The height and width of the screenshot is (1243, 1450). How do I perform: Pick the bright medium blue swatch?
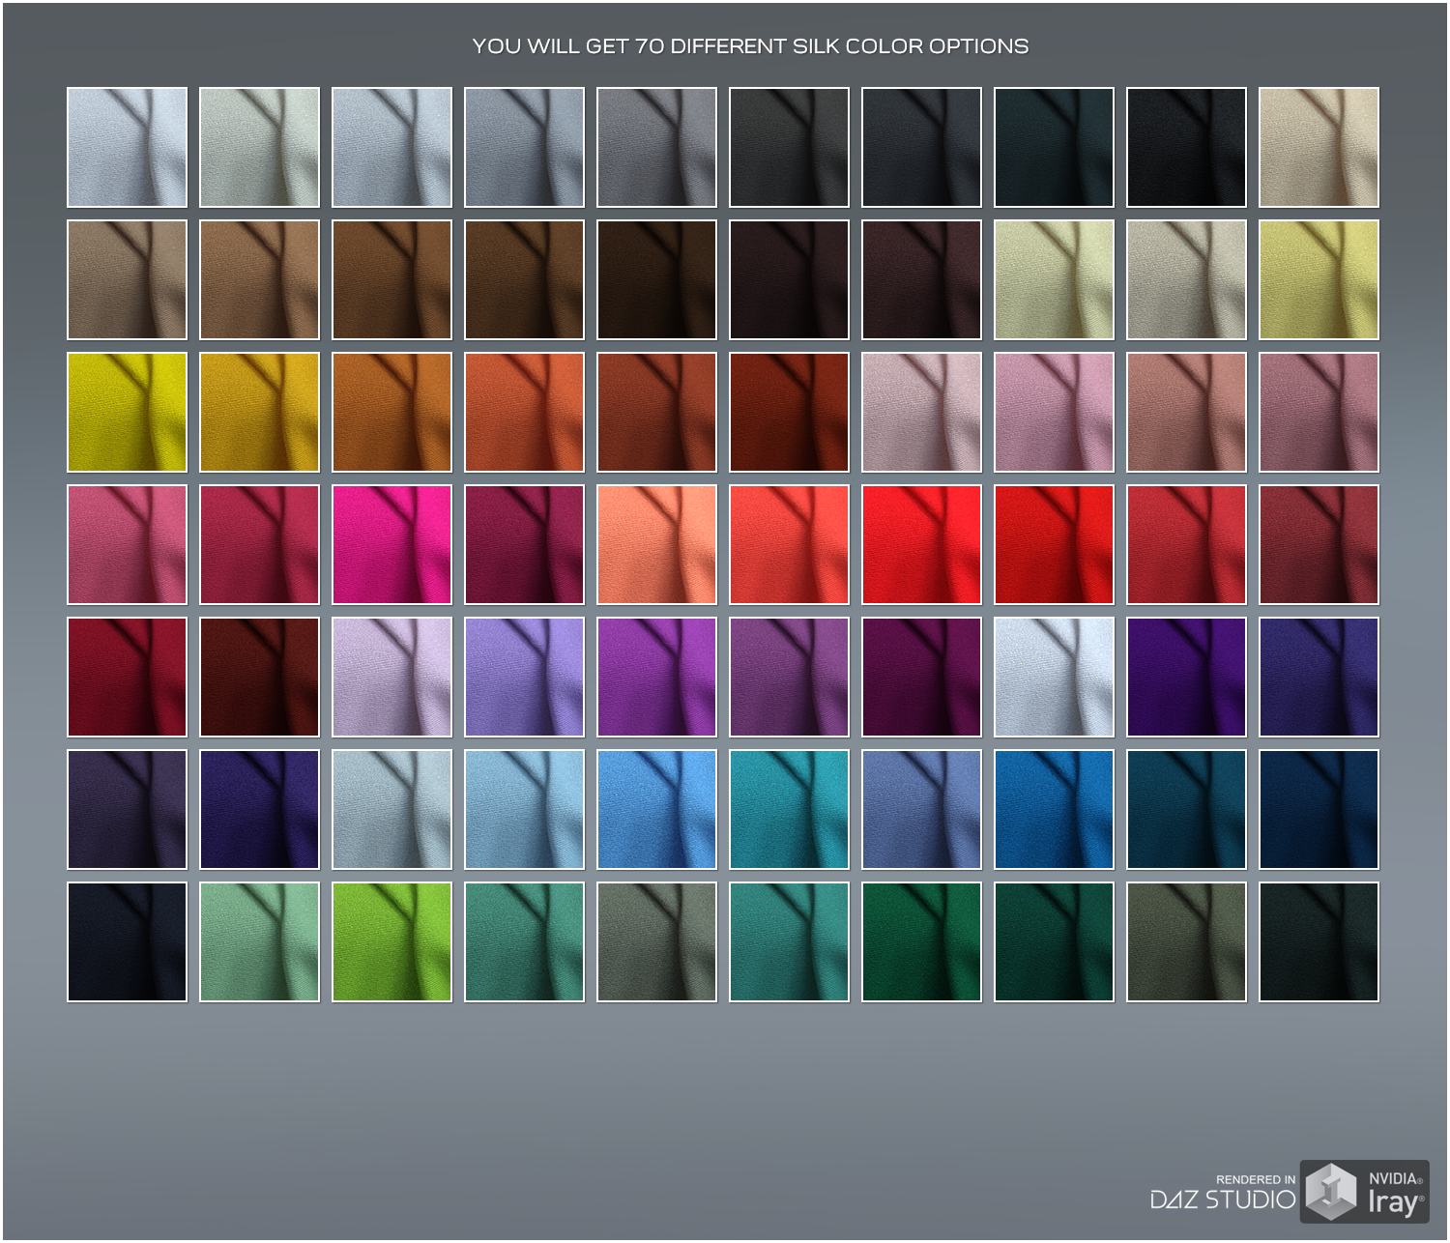[656, 809]
